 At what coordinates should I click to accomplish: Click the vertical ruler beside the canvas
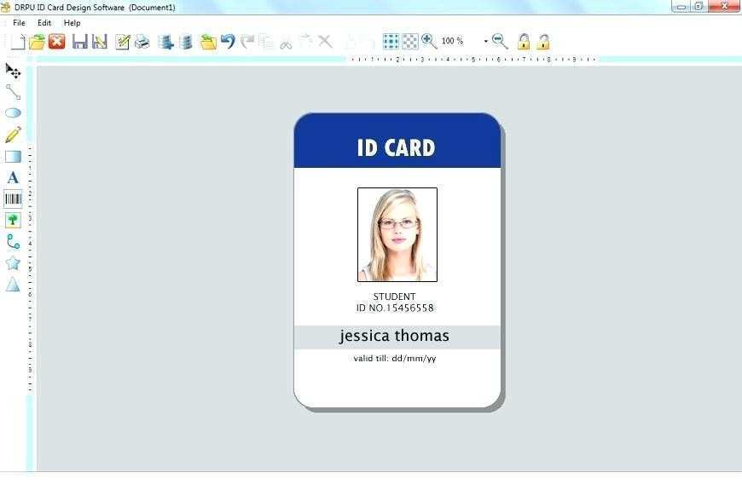(31, 269)
